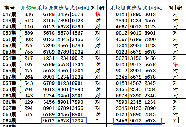
Task: Click cell 064期
Action: click(9, 121)
